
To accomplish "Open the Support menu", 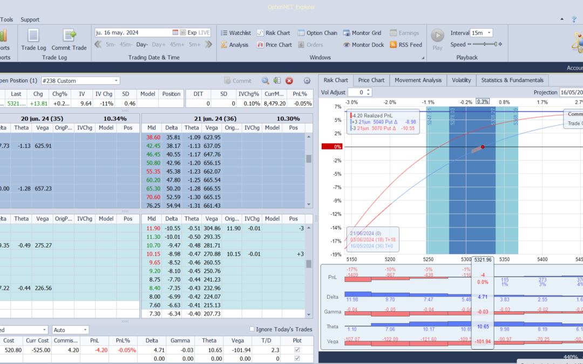I will (30, 20).
